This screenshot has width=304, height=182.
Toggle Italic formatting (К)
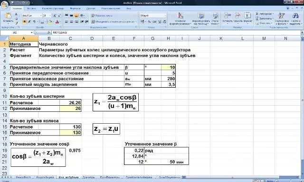(x=29, y=22)
